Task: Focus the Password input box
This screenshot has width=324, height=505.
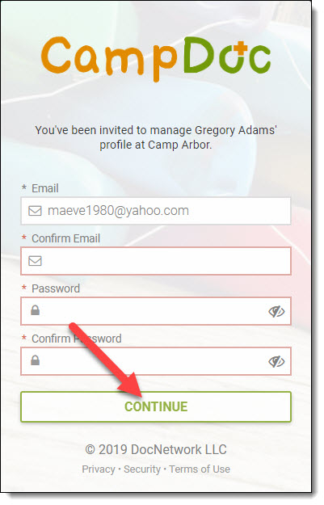Action: click(156, 311)
